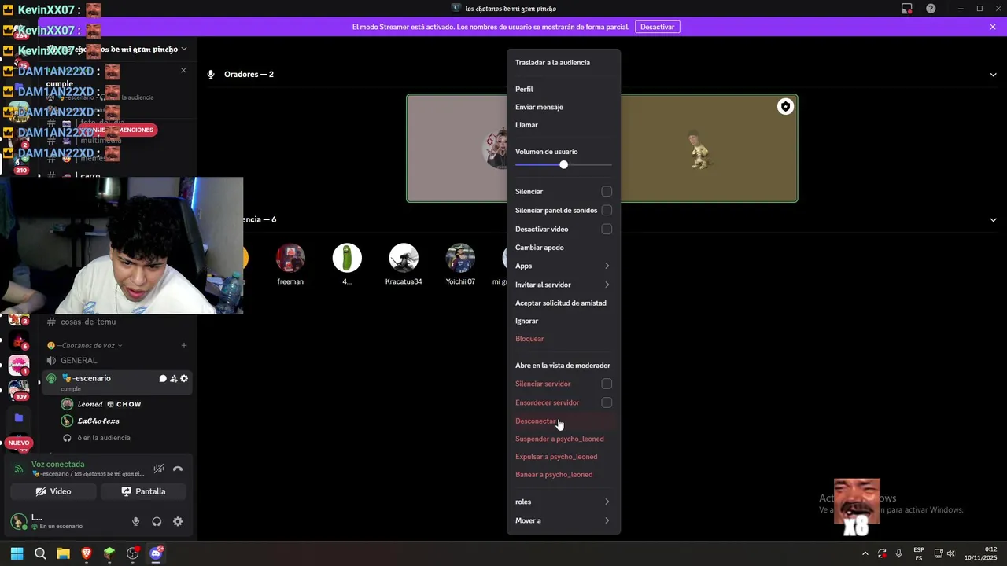This screenshot has width=1007, height=566.
Task: Select Aceptar solicitud de amistad
Action: (563, 303)
